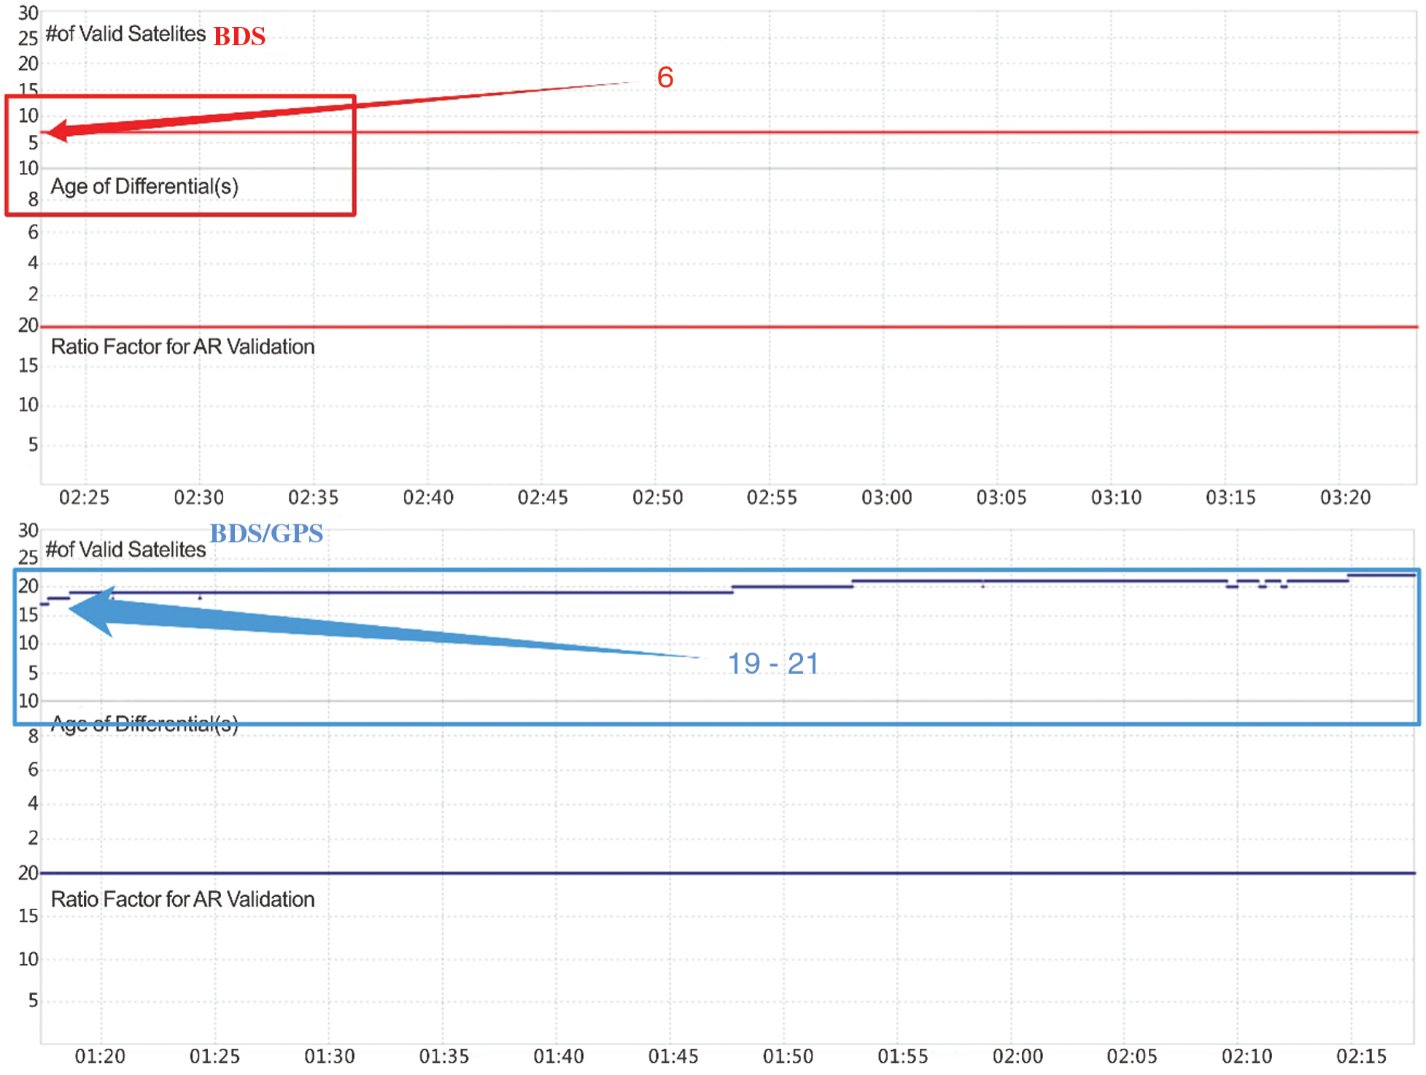Click the 02:00 lower axis tick label

[1018, 1056]
